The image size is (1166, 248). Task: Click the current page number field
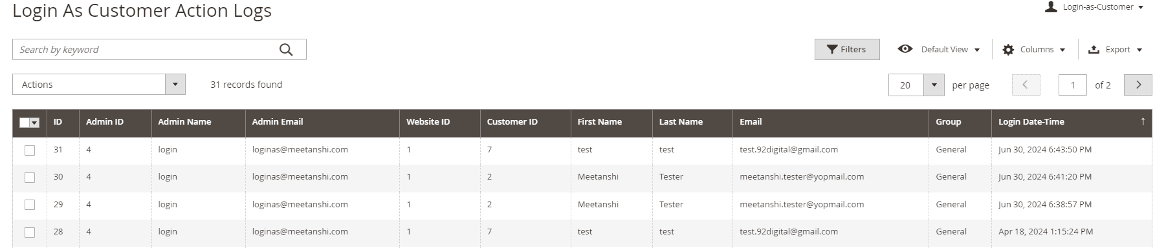[1073, 85]
